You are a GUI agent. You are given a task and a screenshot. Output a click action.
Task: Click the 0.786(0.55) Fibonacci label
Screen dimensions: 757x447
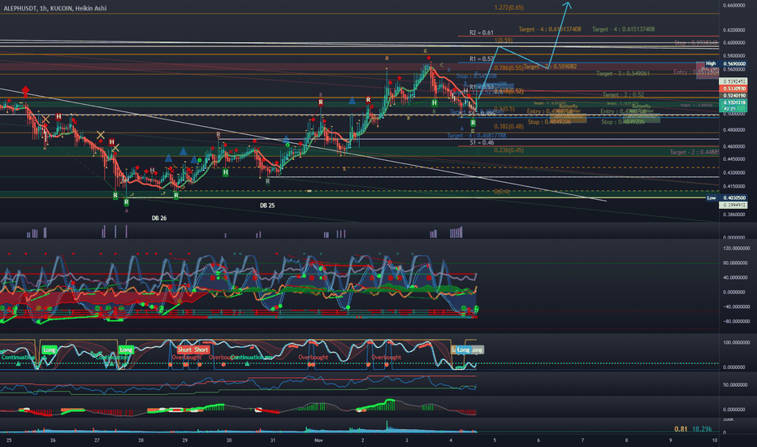(508, 68)
